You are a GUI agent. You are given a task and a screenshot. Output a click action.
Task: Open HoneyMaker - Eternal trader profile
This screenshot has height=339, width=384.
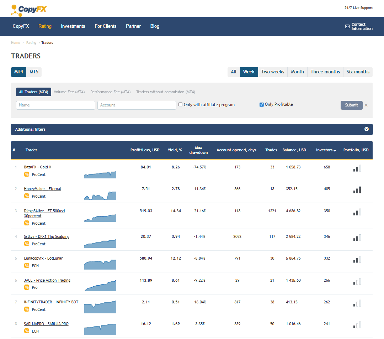click(42, 189)
